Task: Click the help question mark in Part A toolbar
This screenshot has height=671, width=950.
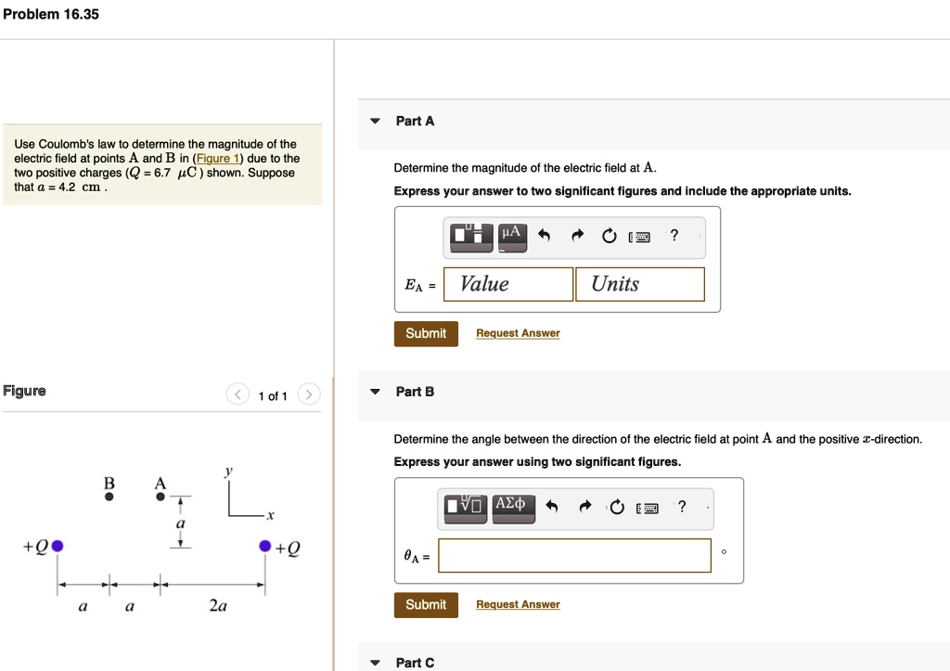Action: point(674,236)
